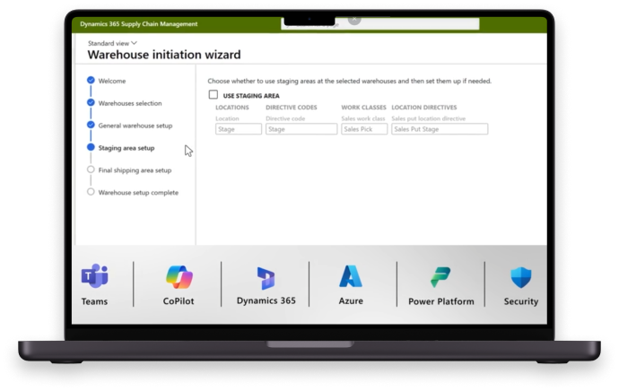Enable the Use staging area checkbox
Image resolution: width=619 pixels, height=391 pixels.
(214, 95)
